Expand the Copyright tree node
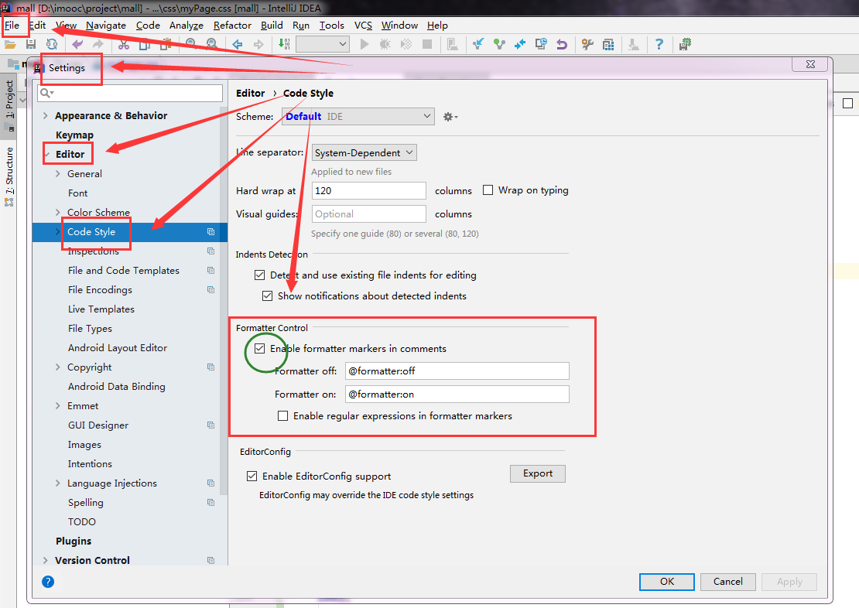 [x=57, y=367]
